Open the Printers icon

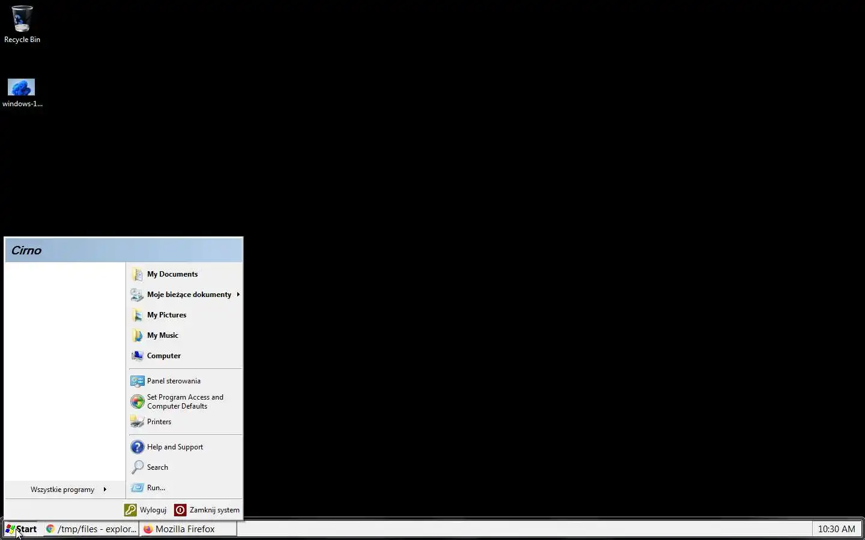pyautogui.click(x=137, y=422)
